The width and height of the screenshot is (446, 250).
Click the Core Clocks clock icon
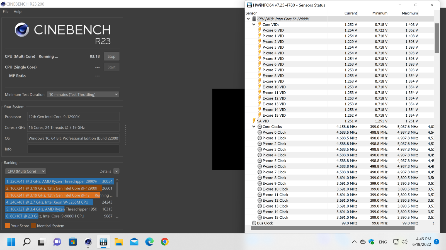point(260,127)
